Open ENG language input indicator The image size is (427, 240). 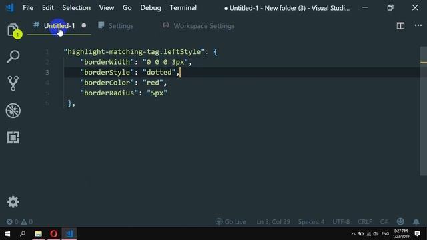385,234
